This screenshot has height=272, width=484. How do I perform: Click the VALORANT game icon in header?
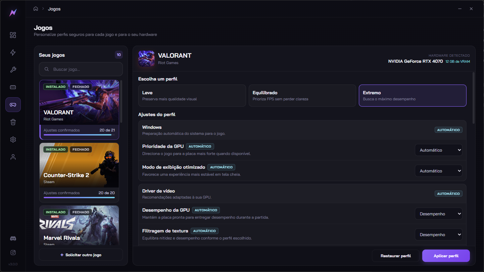[x=146, y=59]
